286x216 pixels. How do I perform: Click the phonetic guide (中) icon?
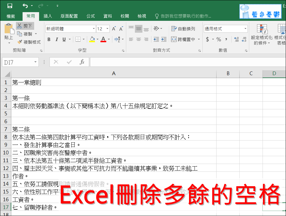tap(117, 39)
